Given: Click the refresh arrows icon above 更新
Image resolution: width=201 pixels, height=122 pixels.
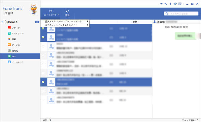Looking at the screenshot, I should pos(67,11).
